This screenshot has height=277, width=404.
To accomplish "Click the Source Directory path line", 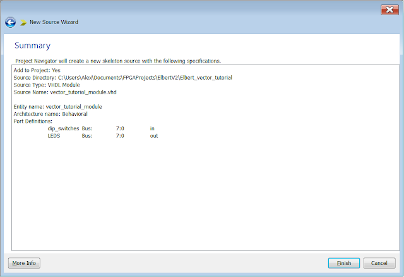I will 122,78.
